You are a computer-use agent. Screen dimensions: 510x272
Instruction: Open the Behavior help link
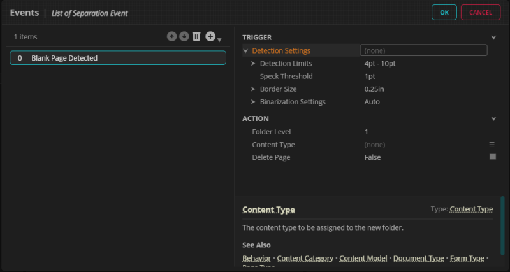point(256,258)
